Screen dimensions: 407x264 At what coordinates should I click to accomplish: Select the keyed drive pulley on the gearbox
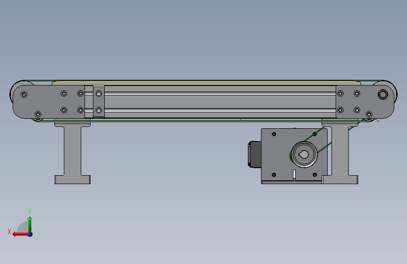click(304, 155)
